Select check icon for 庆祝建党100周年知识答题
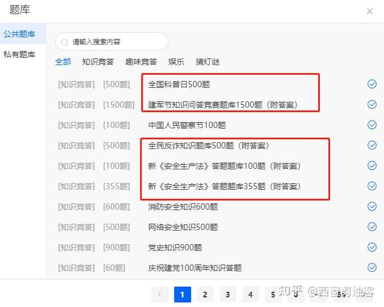Viewport: 384px width, 307px height. pos(372,267)
